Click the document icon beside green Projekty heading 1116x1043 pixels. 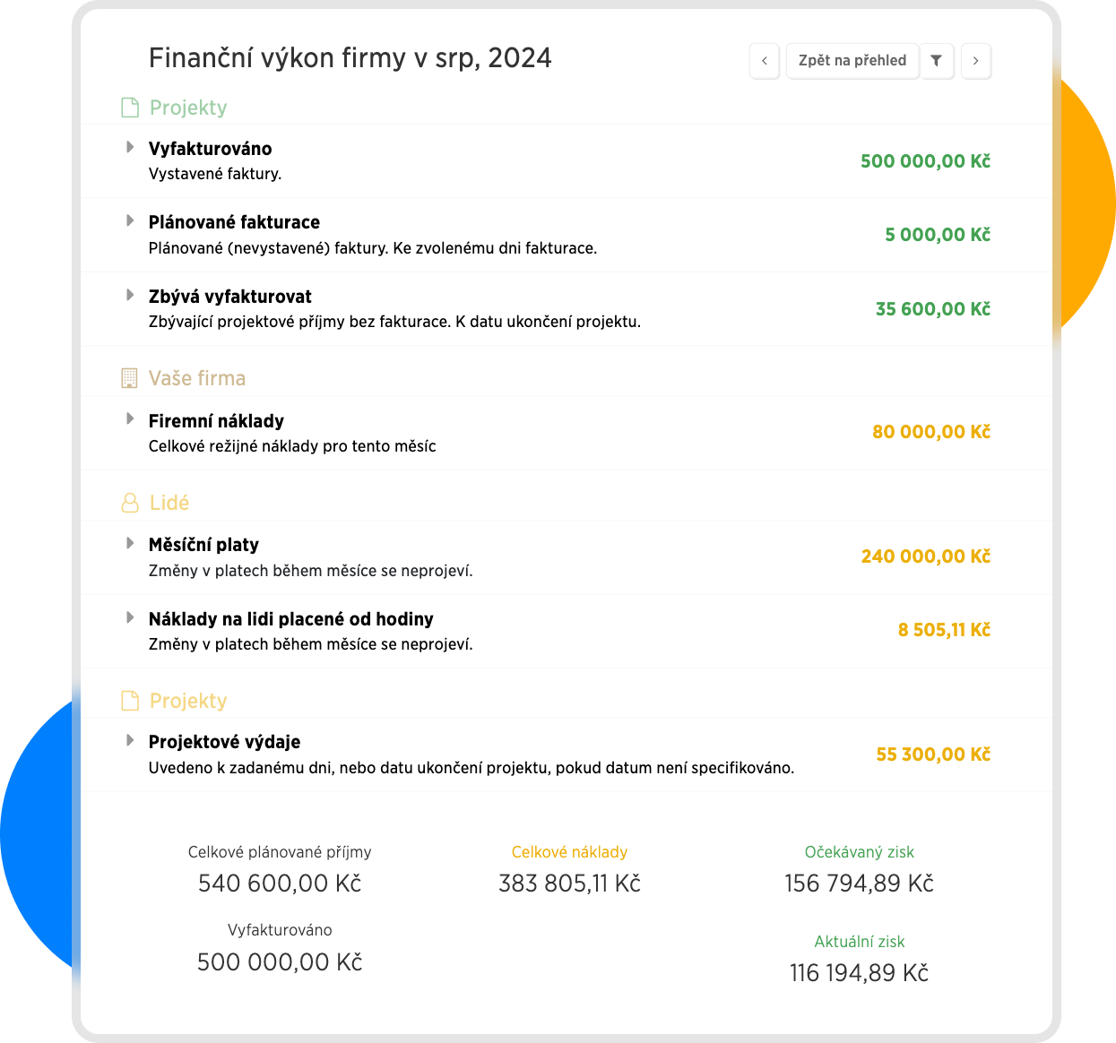coord(130,108)
